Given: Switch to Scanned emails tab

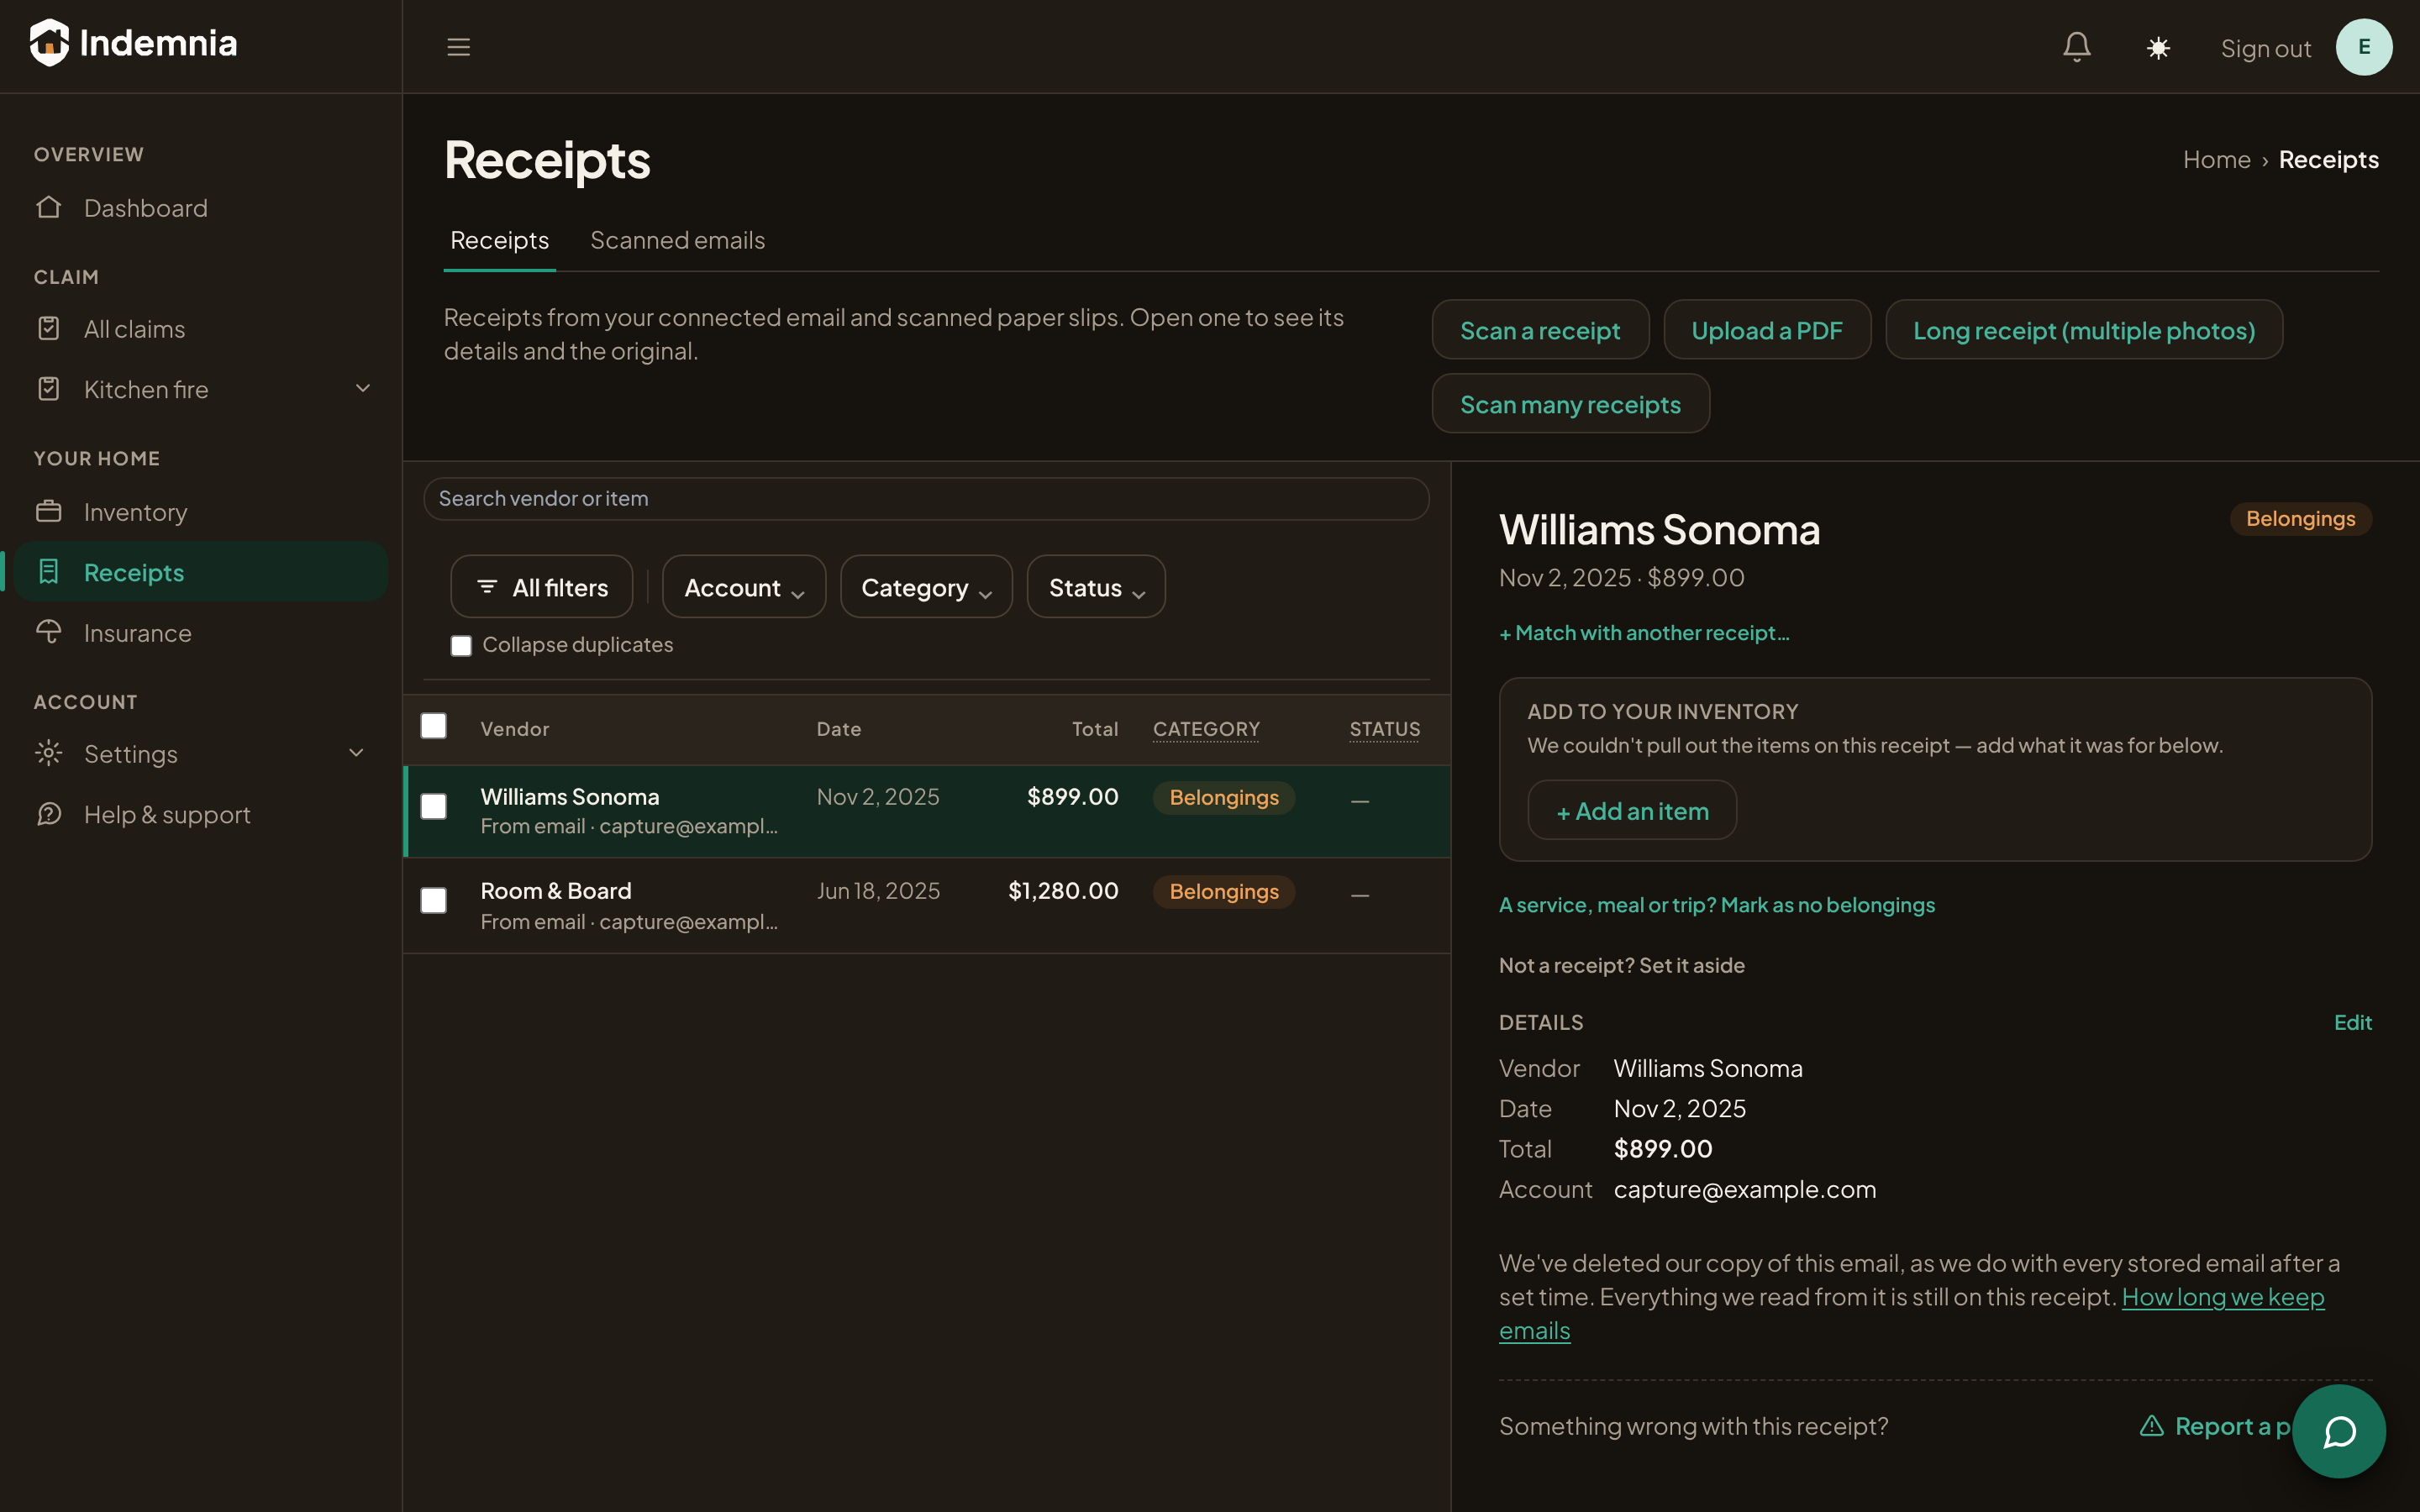Looking at the screenshot, I should [x=677, y=240].
